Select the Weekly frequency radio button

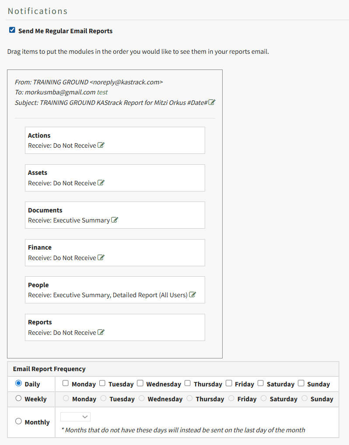coord(18,398)
